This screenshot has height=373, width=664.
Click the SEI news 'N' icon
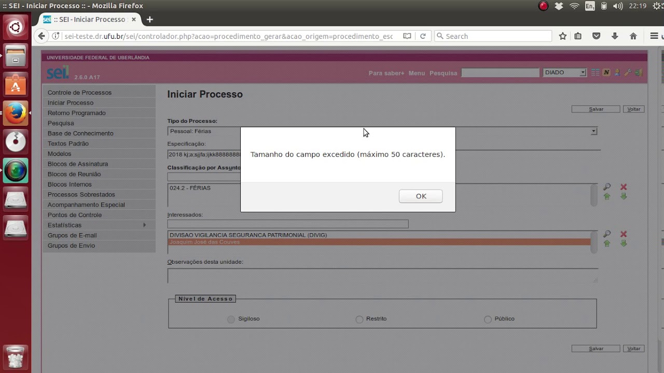(606, 73)
